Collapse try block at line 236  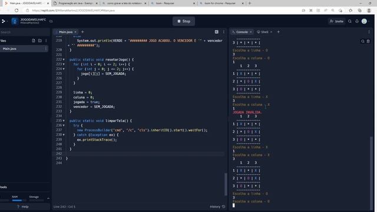click(64, 125)
